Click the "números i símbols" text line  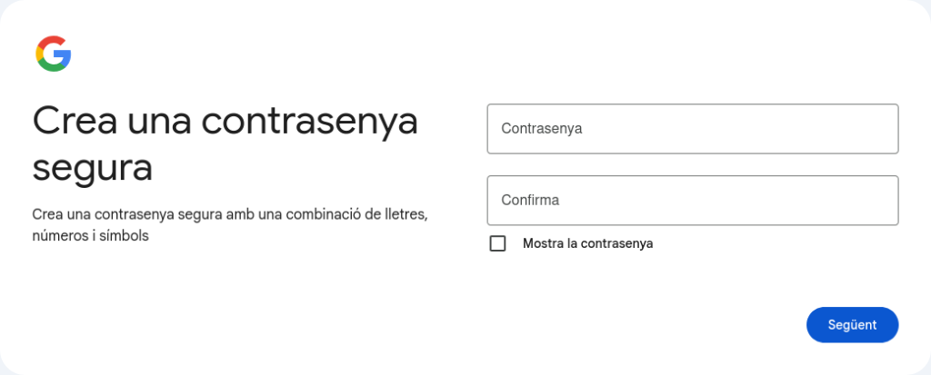[x=90, y=236]
